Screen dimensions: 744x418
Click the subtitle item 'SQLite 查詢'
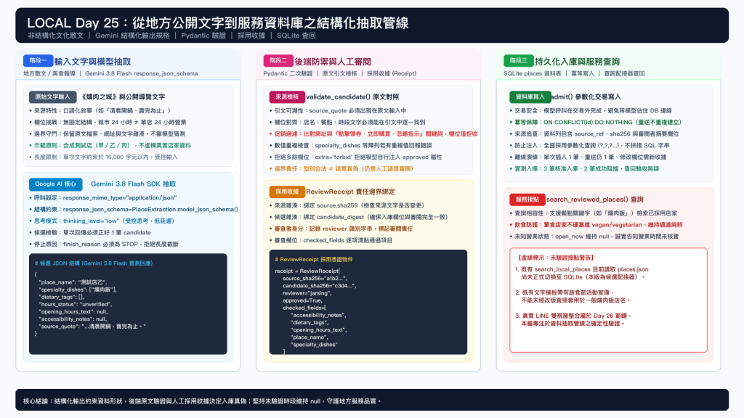296,36
